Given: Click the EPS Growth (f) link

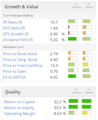Looking at the screenshot, I should 15,34.
